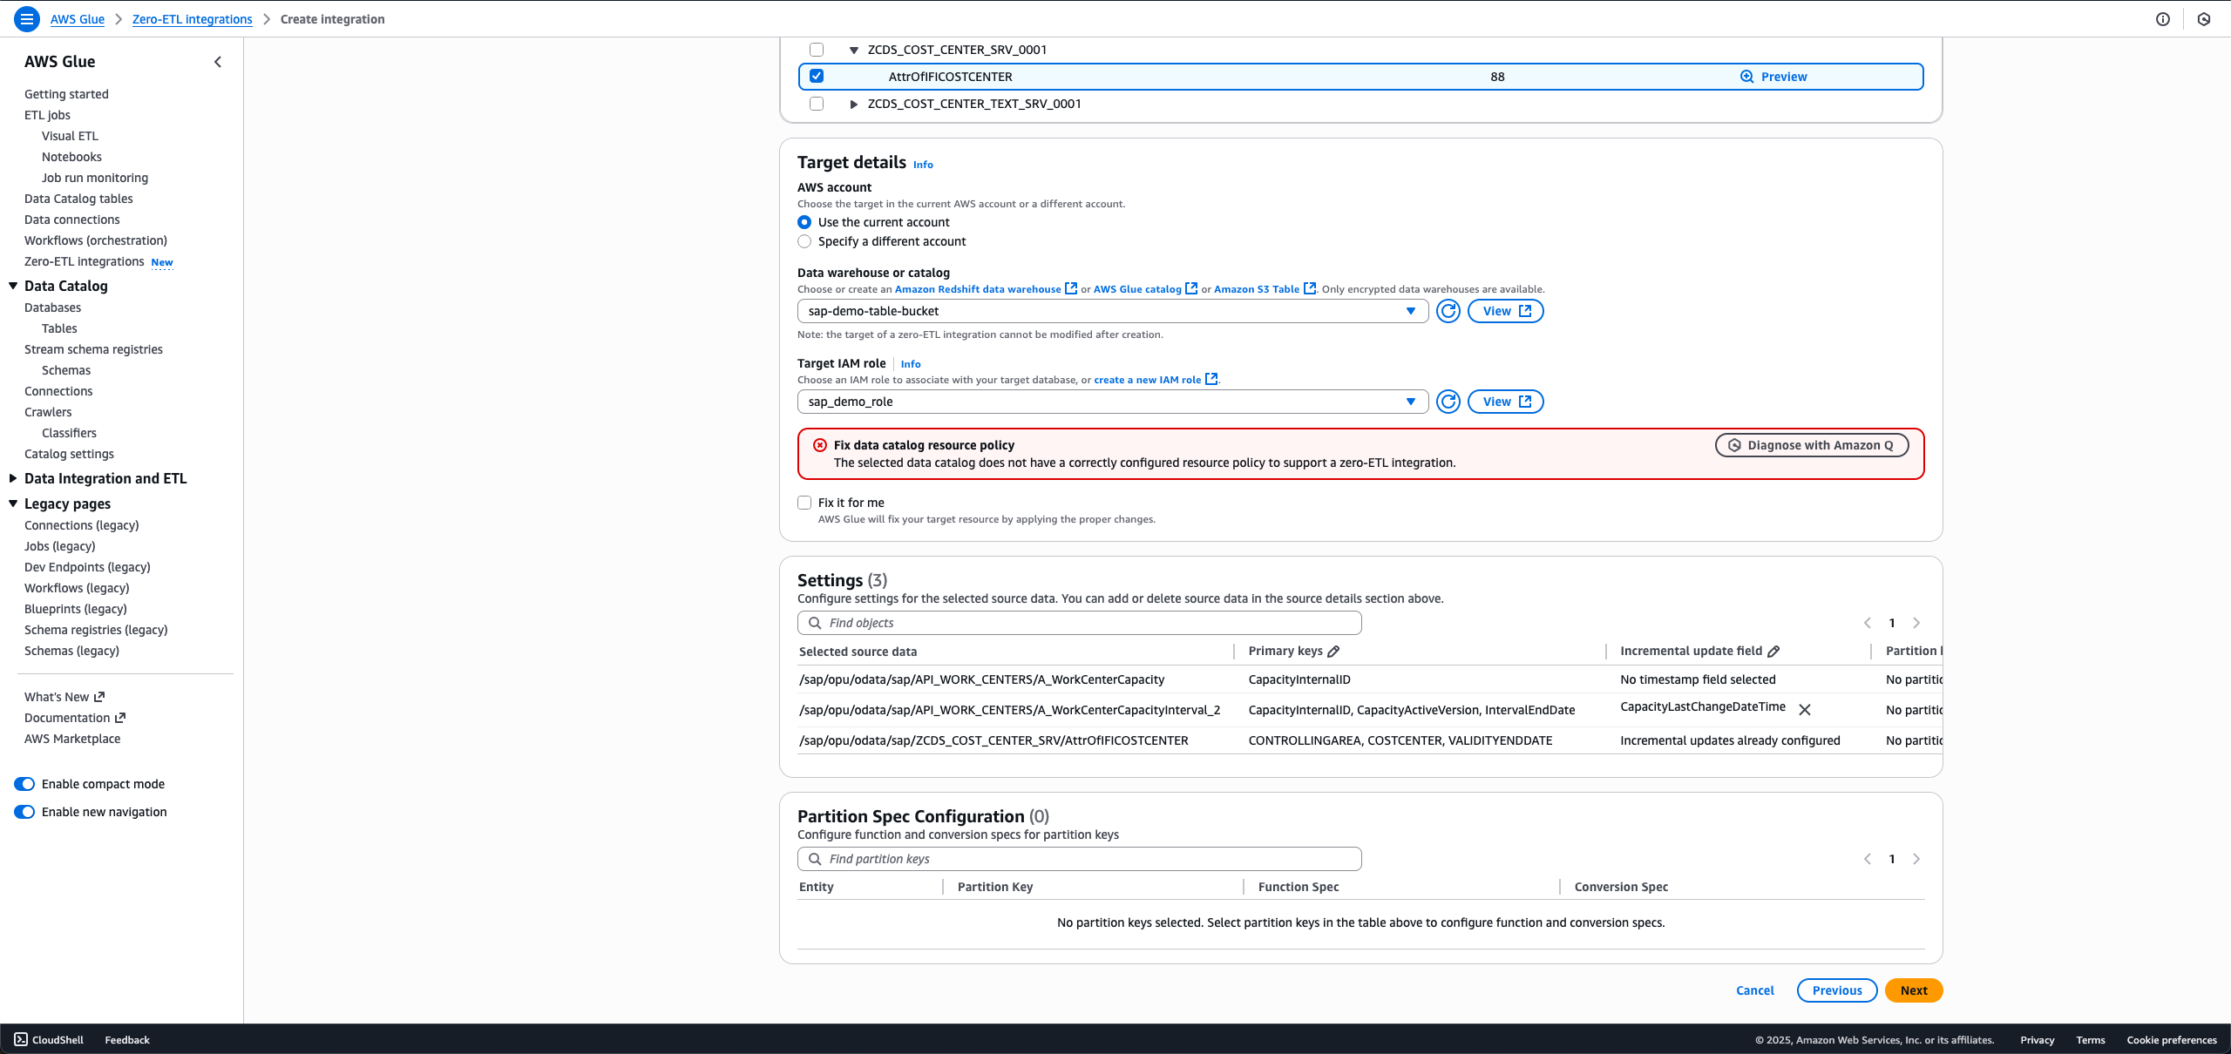This screenshot has width=2231, height=1054.
Task: Collapse the AWS Glue sidebar panel
Action: click(218, 62)
